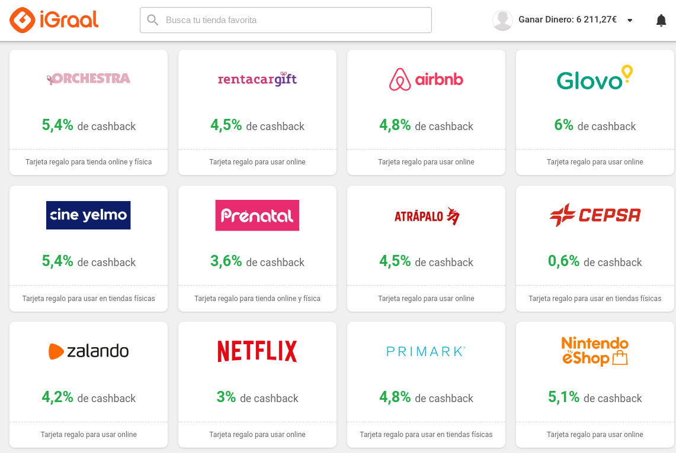
Task: Open the Ganar Dinero balance menu
Action: coord(567,20)
